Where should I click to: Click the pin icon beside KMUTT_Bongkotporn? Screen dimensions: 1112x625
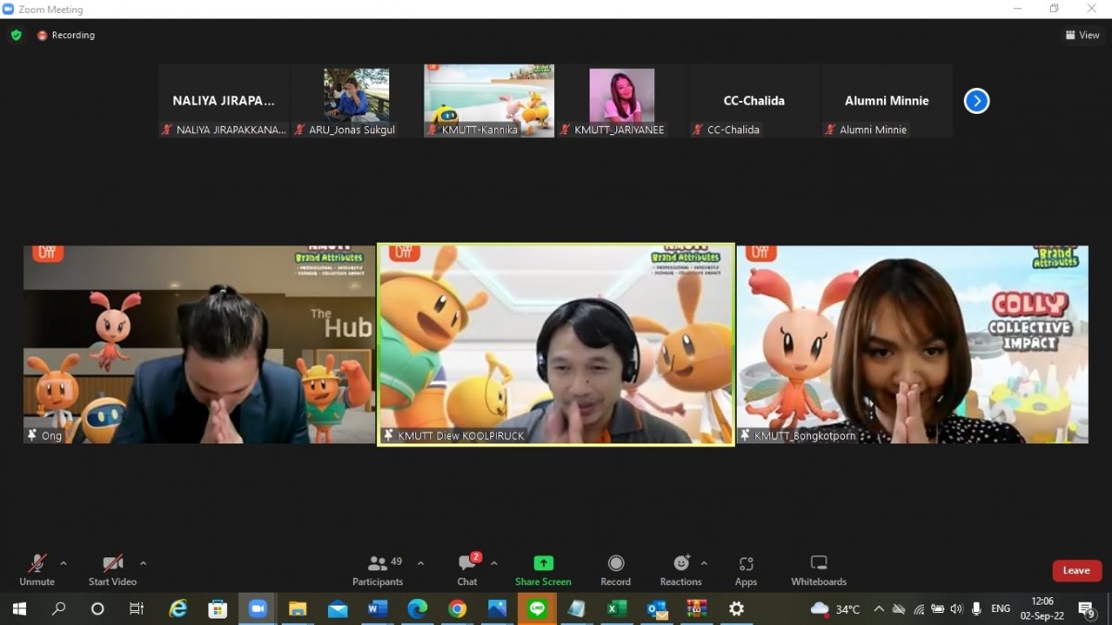pos(745,435)
